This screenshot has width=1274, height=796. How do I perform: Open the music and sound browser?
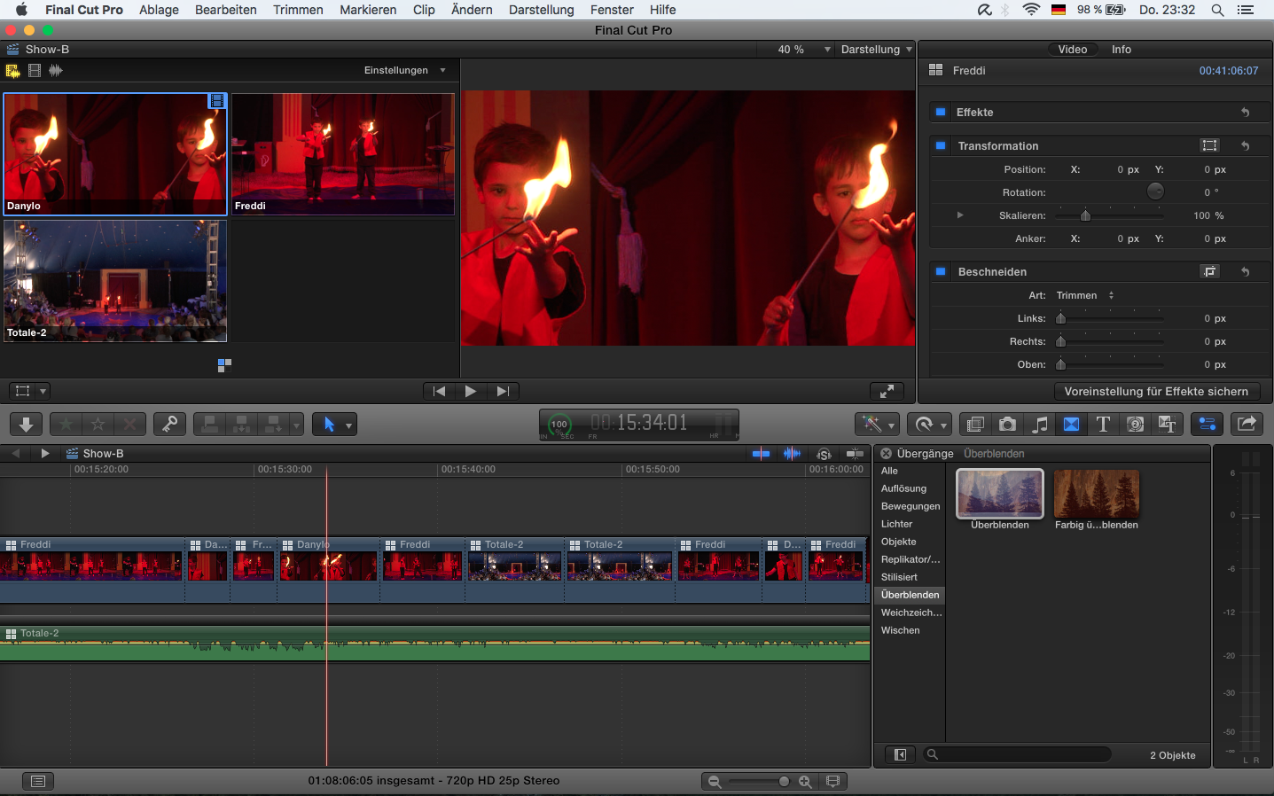pos(1039,425)
